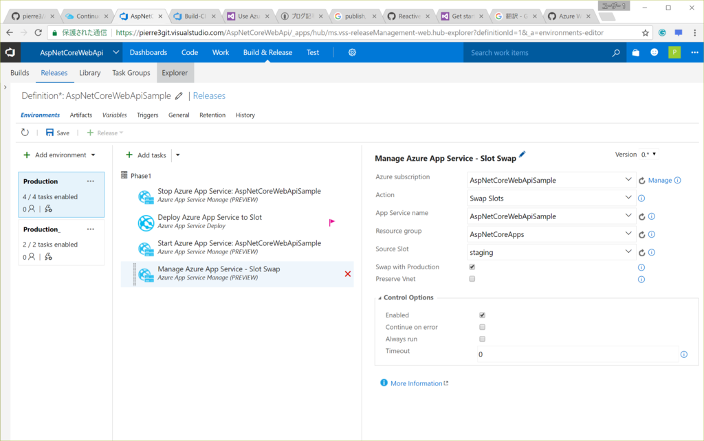Open the settings gear in top navigation
Screen dimensions: 704x441
tap(352, 52)
